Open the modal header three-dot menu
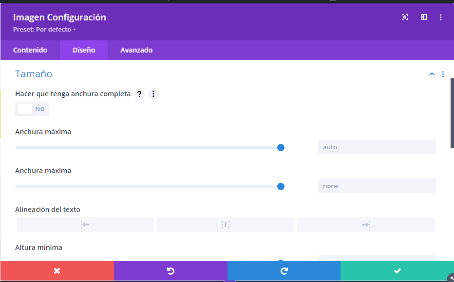The width and height of the screenshot is (454, 282). coord(440,18)
